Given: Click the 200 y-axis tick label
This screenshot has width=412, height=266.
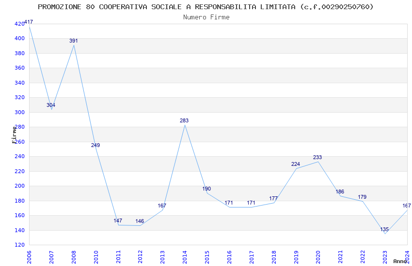Looking at the screenshot, I should [19, 186].
